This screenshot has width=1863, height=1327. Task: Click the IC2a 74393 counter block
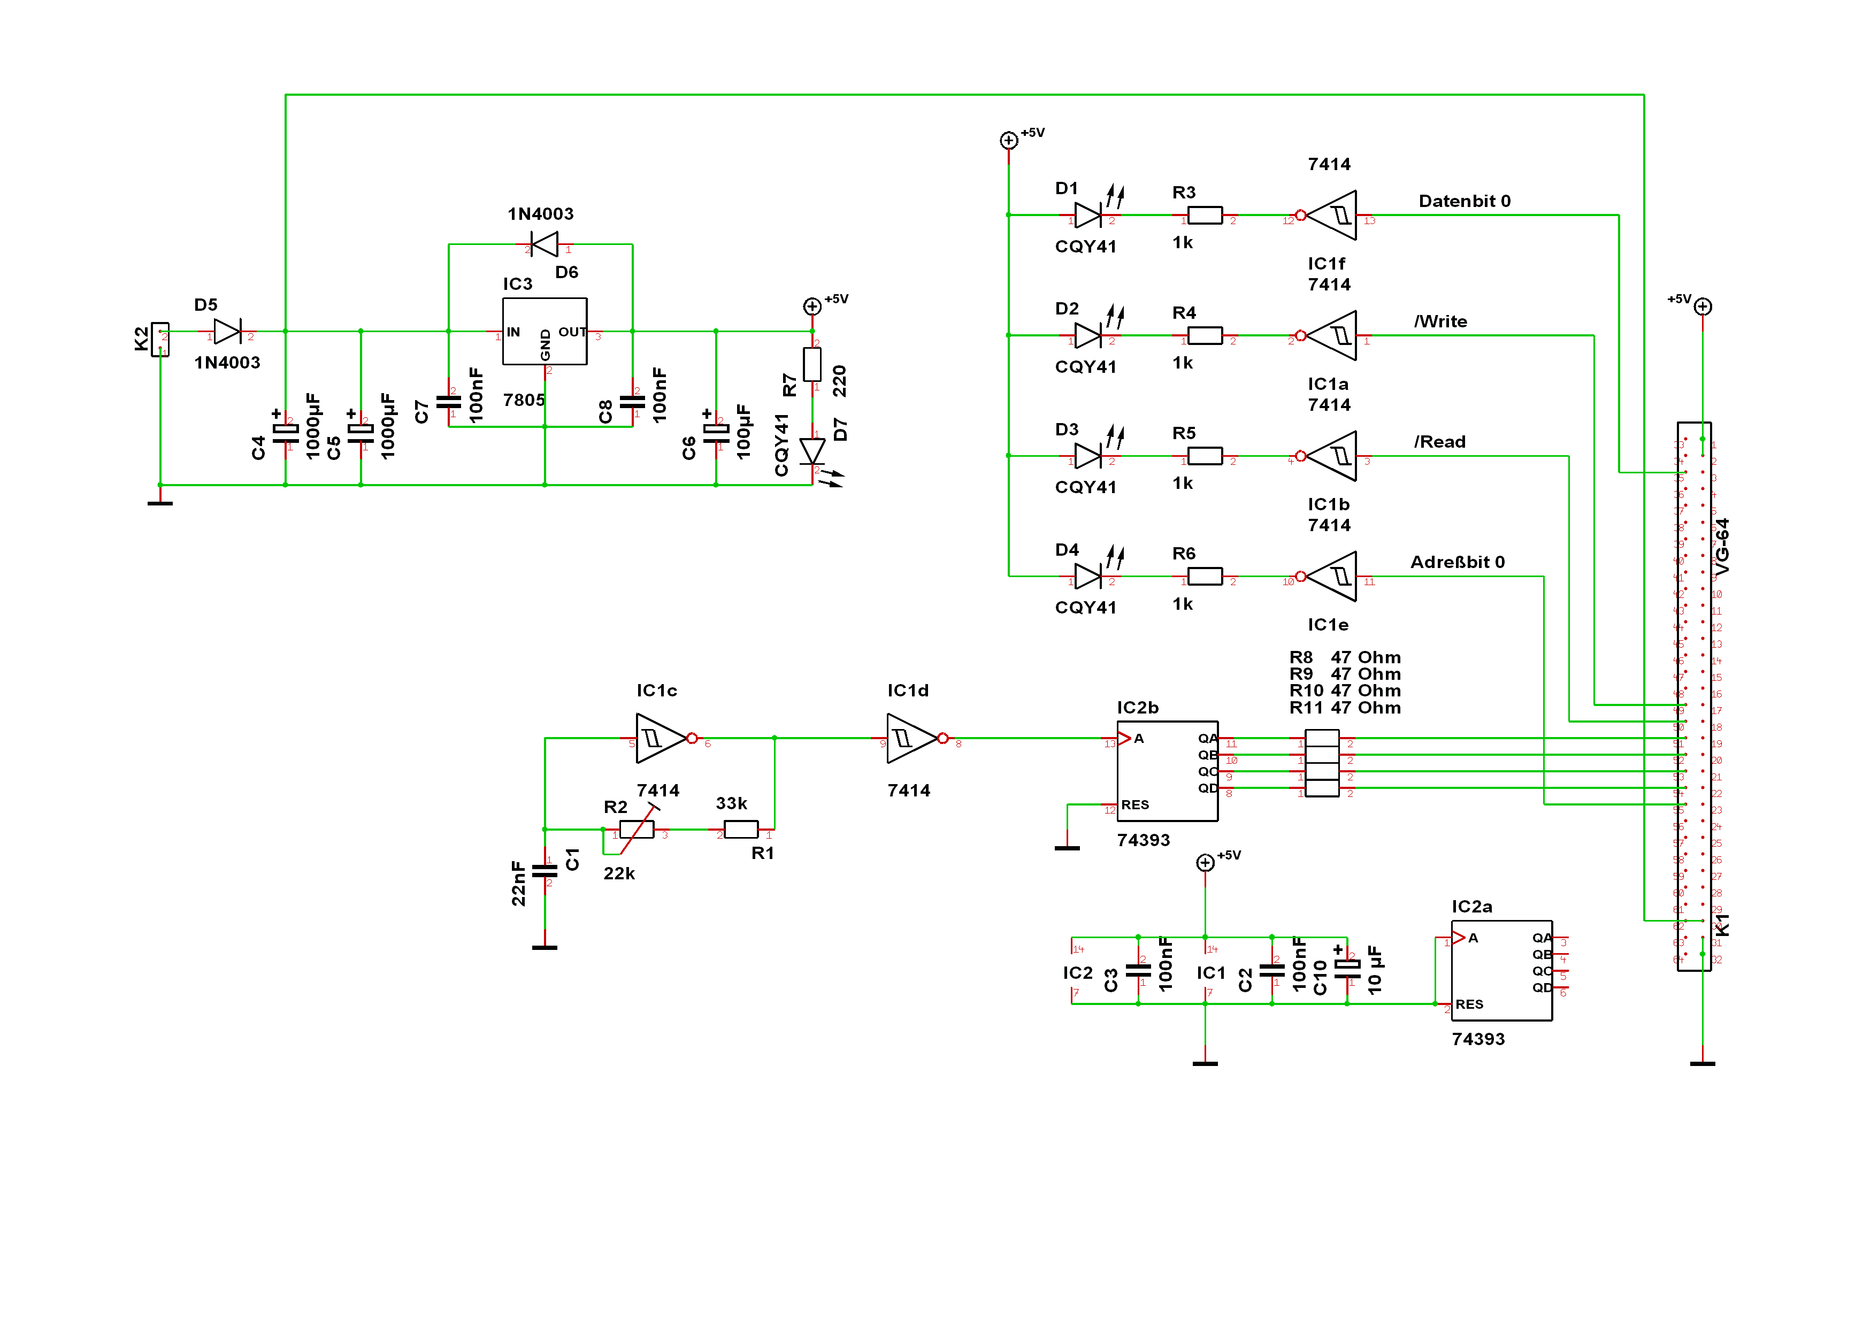click(x=1501, y=970)
